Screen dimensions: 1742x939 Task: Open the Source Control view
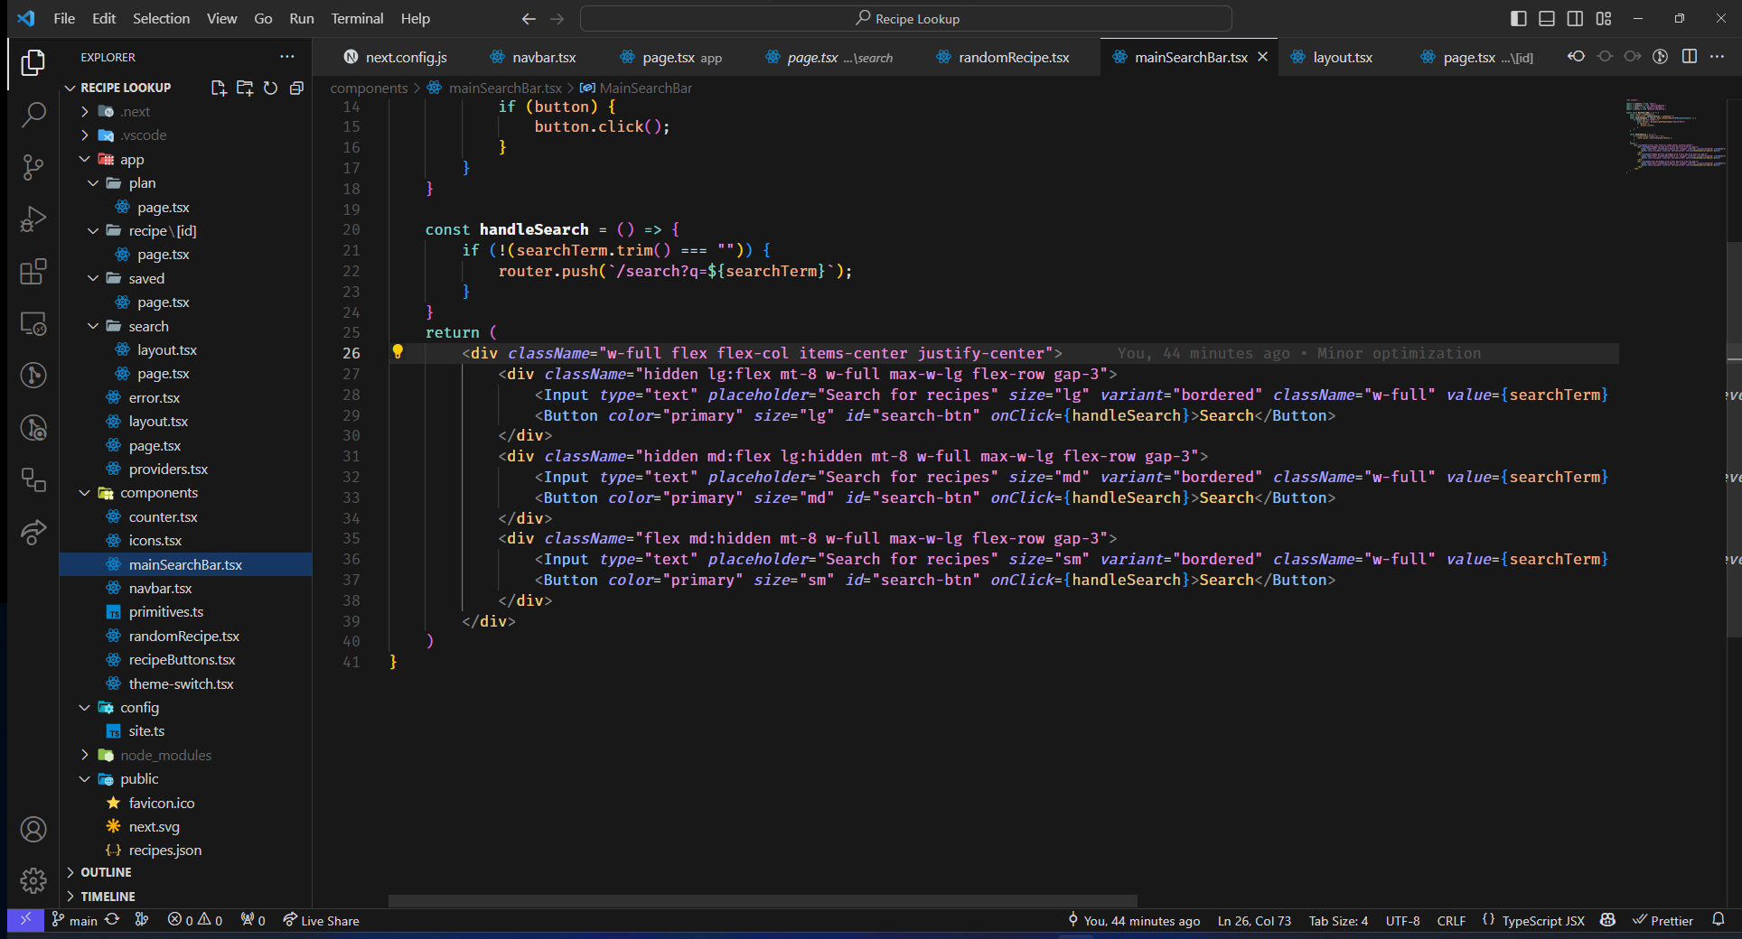coord(33,167)
